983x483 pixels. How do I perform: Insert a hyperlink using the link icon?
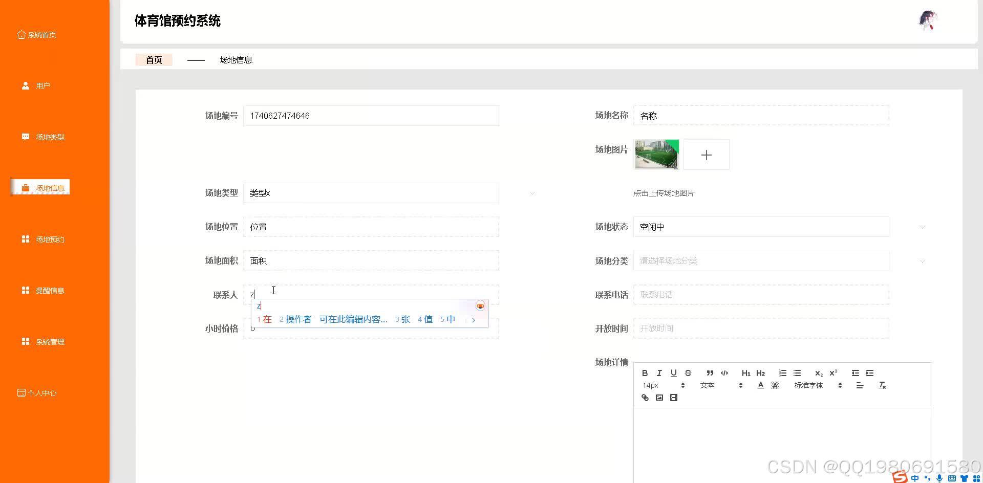[x=645, y=398]
